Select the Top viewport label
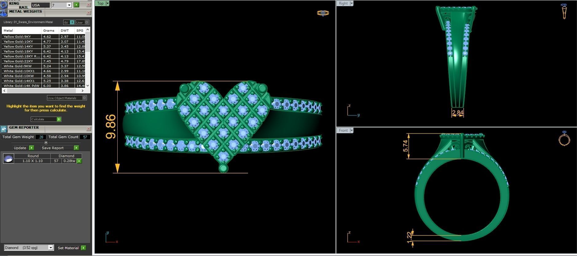The height and width of the screenshot is (256, 577). [x=100, y=3]
